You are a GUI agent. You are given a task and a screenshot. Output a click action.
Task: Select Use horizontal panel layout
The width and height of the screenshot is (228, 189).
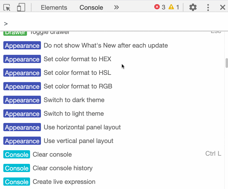[x=82, y=127]
